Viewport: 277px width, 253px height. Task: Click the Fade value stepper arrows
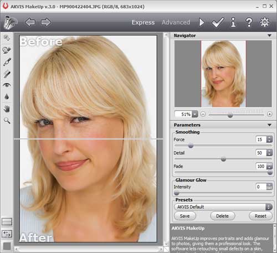point(270,166)
